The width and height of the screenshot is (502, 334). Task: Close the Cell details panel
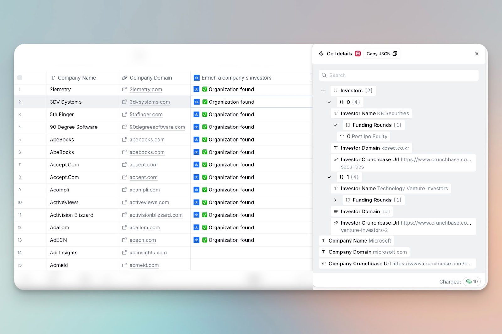point(477,54)
